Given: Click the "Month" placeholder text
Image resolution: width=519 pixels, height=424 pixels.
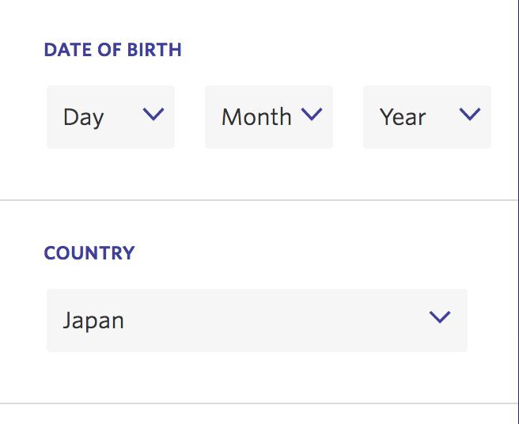Looking at the screenshot, I should 256,117.
